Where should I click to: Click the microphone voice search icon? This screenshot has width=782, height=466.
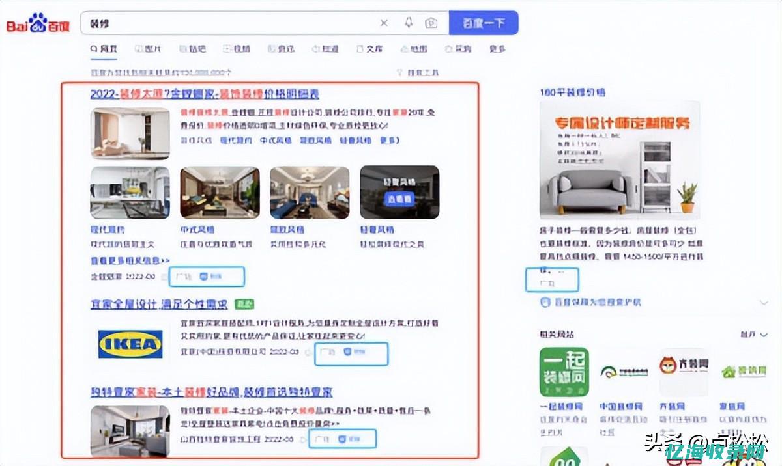point(408,23)
